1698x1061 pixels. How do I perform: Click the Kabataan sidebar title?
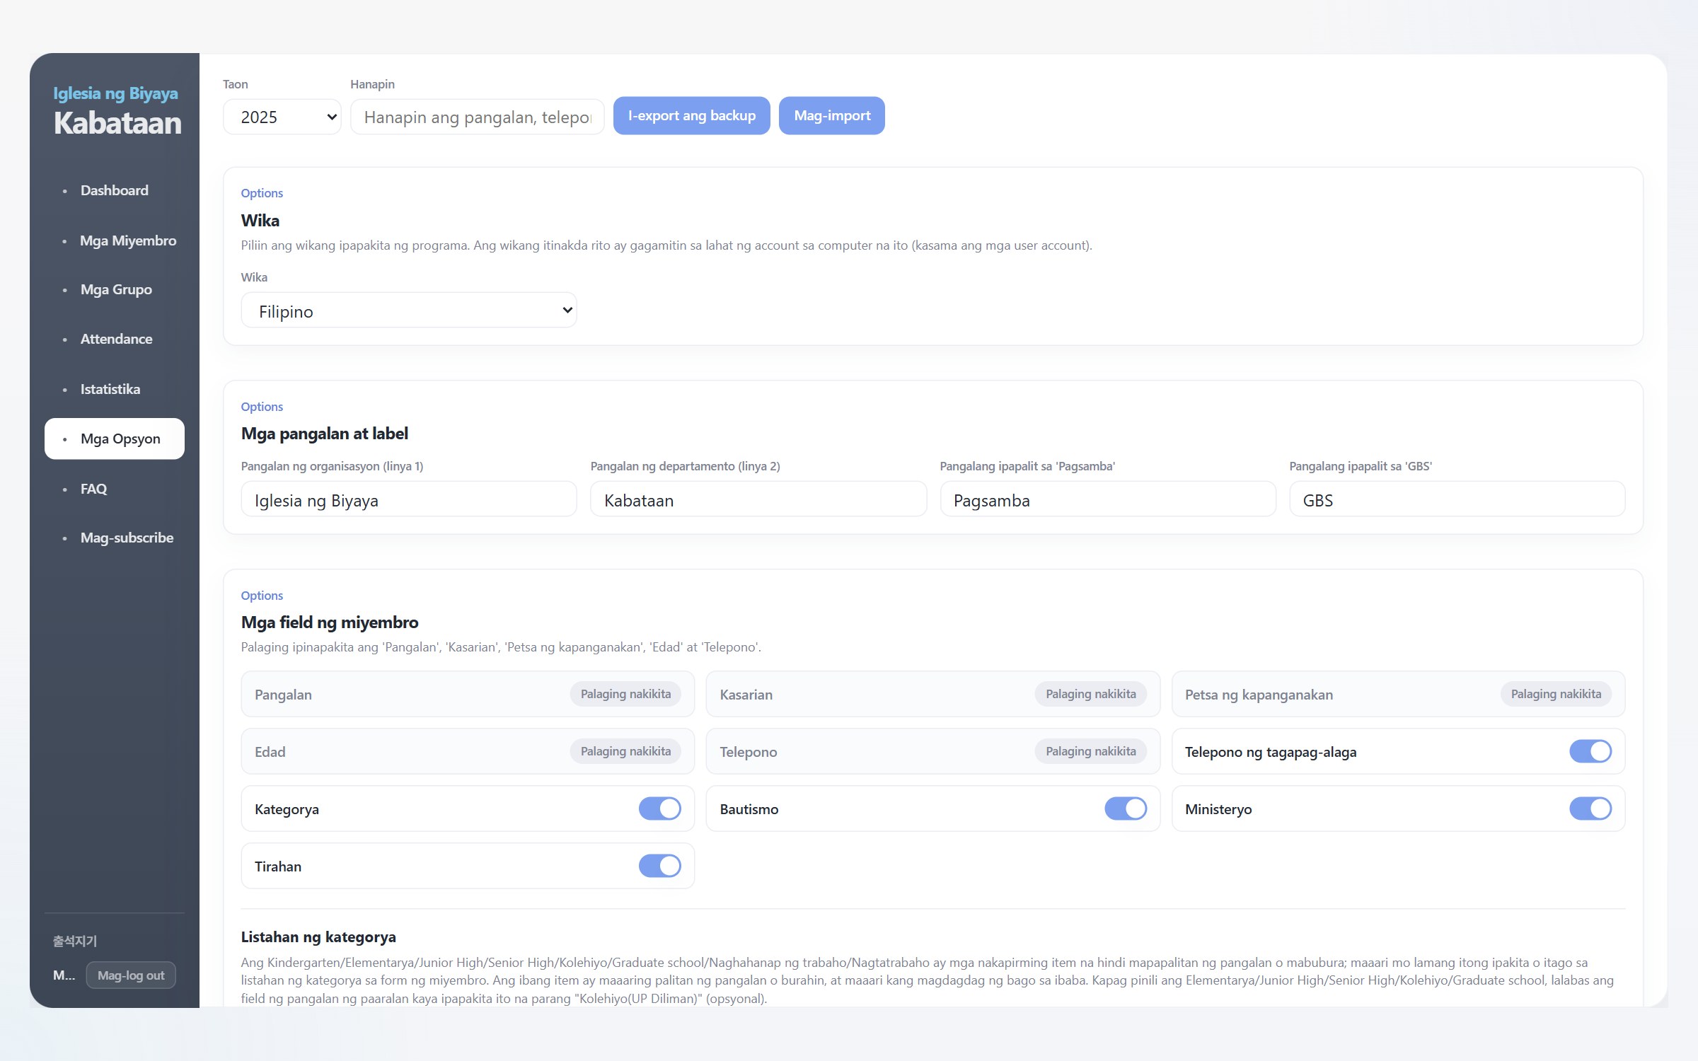click(x=117, y=123)
